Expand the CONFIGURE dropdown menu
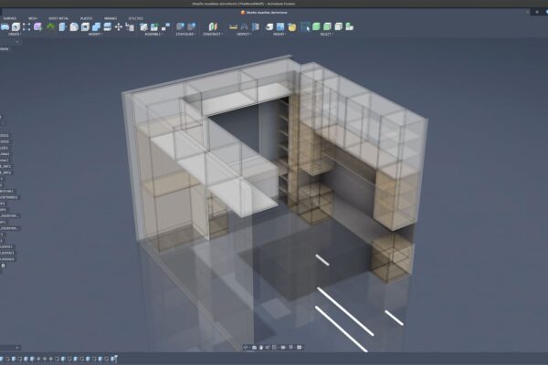The height and width of the screenshot is (365, 548). click(185, 35)
